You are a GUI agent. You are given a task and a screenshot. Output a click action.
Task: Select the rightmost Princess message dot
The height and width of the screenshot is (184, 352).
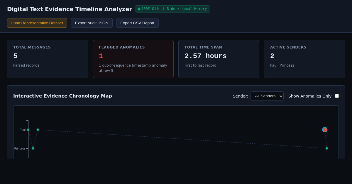(x=327, y=148)
